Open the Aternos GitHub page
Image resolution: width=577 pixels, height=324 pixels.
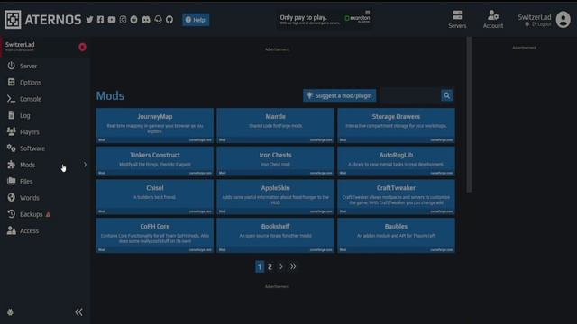[x=169, y=20]
